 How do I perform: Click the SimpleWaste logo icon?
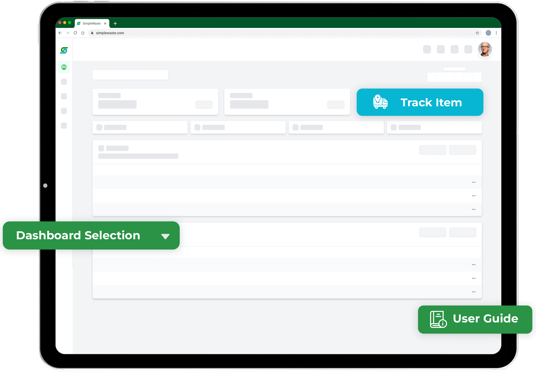point(64,50)
